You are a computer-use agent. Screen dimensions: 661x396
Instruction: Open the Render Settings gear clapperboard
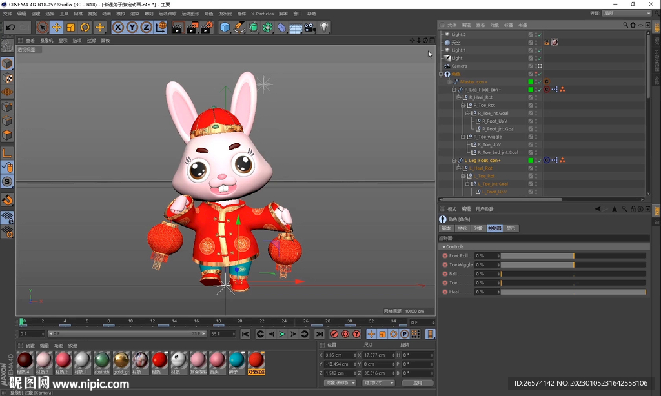(x=207, y=27)
